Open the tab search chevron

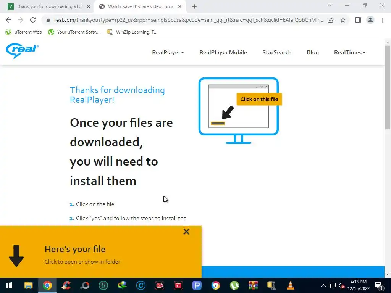click(330, 5)
